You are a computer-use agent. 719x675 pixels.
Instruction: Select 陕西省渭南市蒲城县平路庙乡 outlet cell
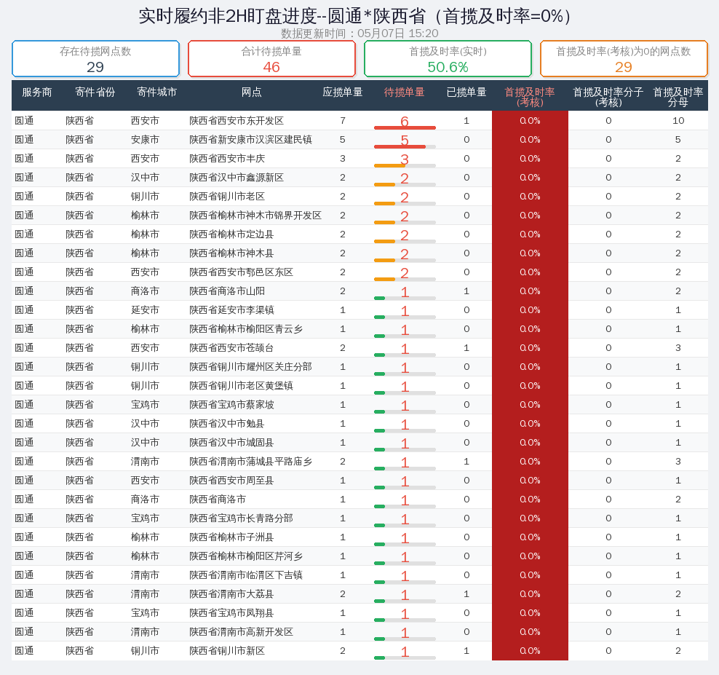tap(250, 461)
